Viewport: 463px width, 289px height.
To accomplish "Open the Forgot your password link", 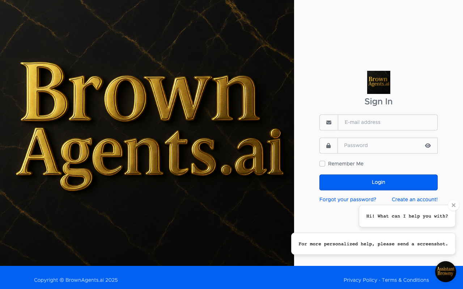I will [348, 199].
